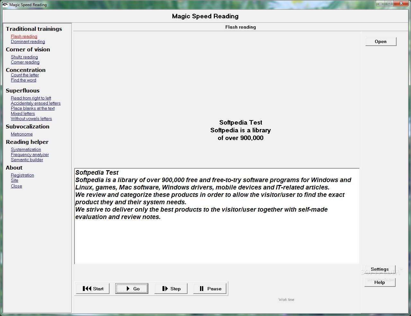Click the Close link in About
Image resolution: width=411 pixels, height=316 pixels.
[x=16, y=186]
